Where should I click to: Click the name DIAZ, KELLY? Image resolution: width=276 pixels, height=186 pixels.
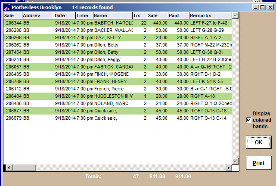pyautogui.click(x=108, y=37)
